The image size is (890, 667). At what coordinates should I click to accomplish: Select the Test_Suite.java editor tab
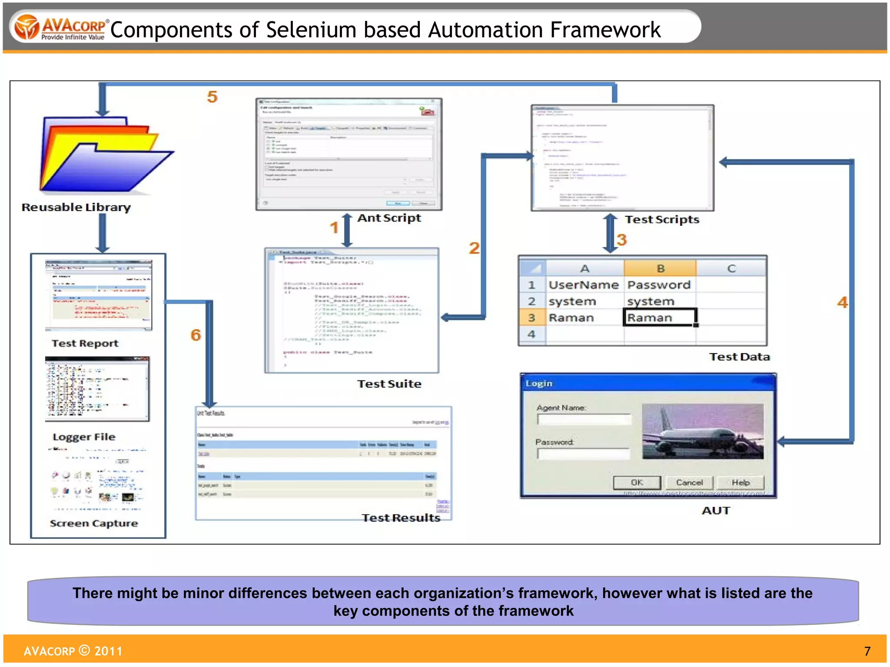coord(298,252)
